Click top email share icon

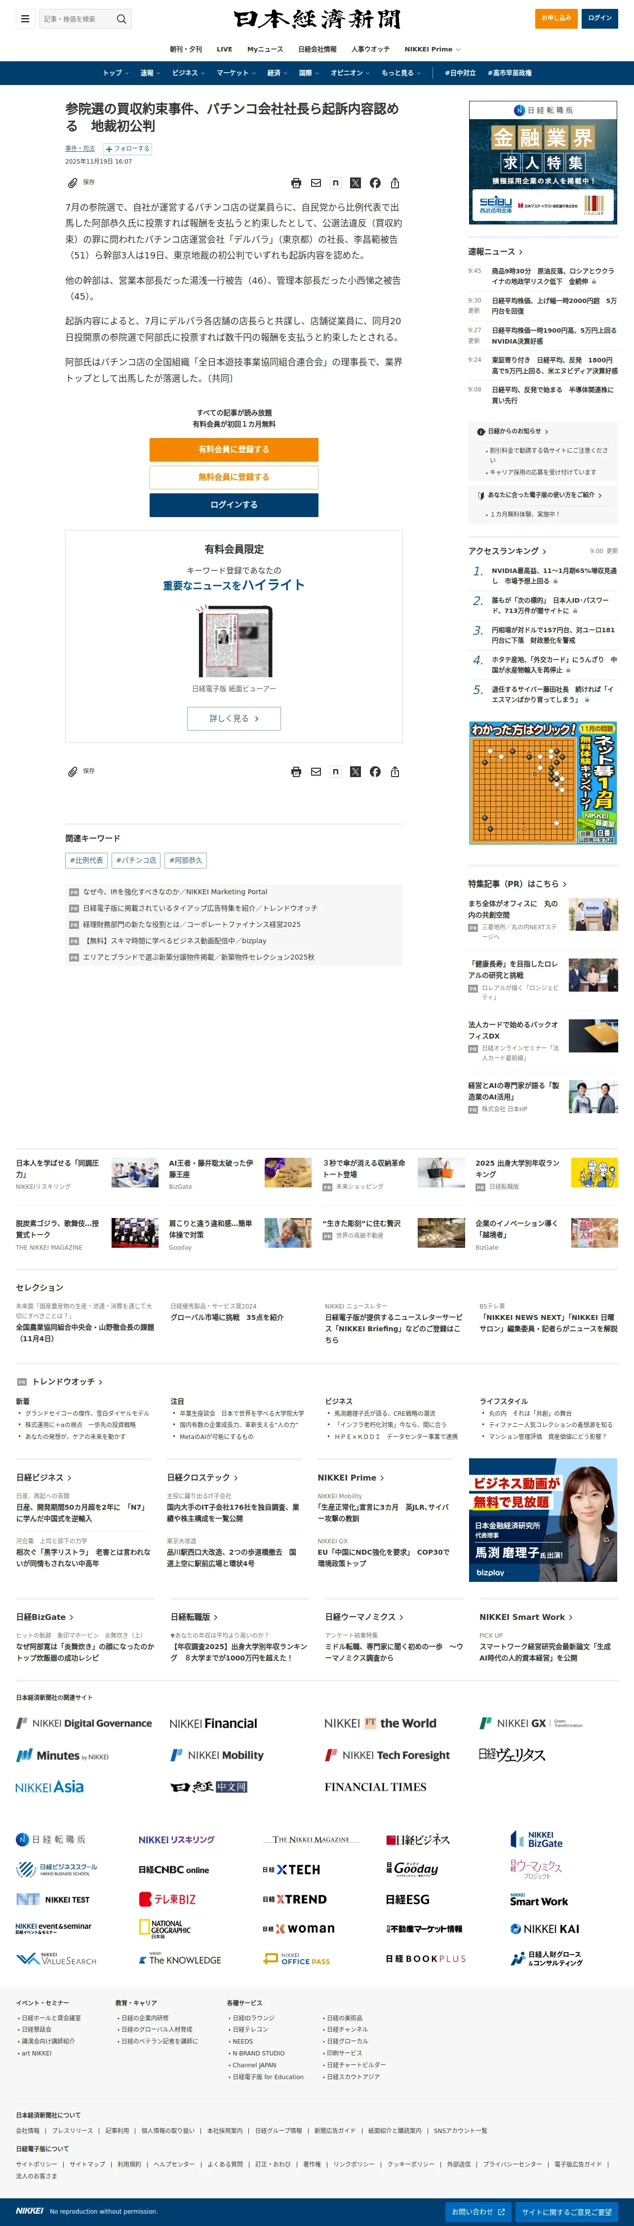(316, 183)
